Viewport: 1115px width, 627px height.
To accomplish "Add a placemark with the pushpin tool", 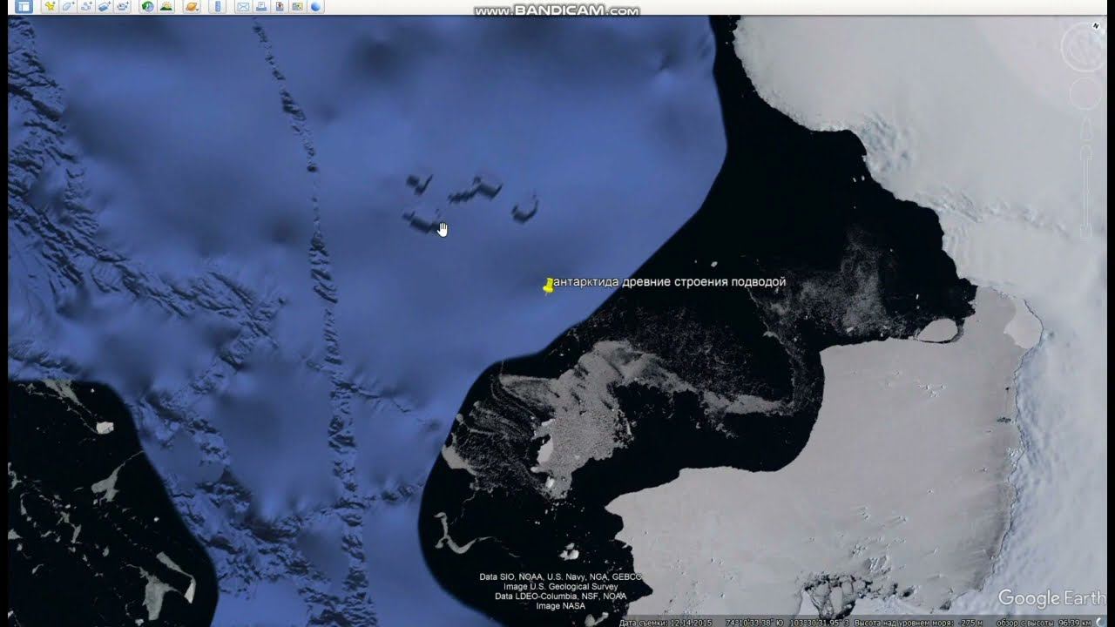I will tap(50, 6).
